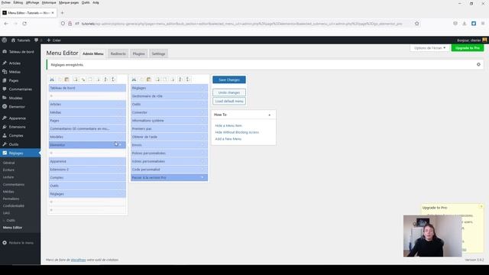Open the browser downloads icon
Image resolution: width=489 pixels, height=275 pixels.
tap(465, 24)
